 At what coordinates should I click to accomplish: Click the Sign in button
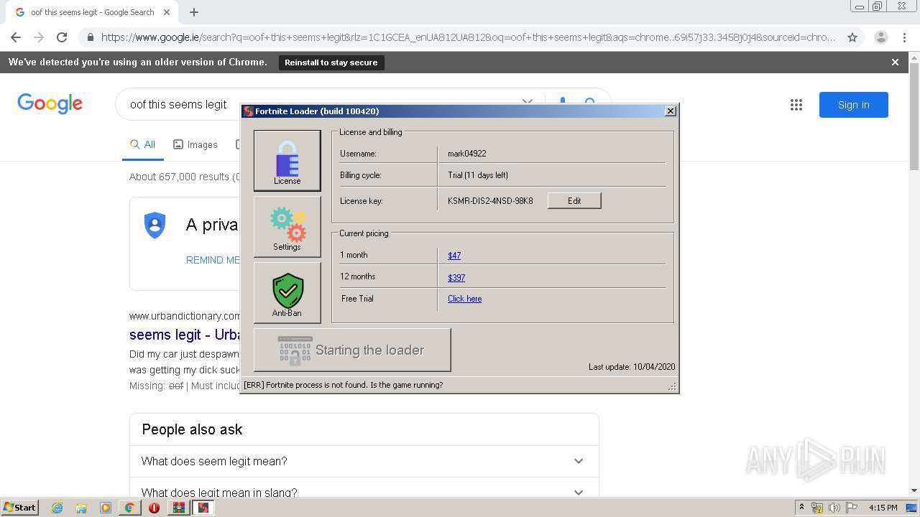tap(854, 105)
